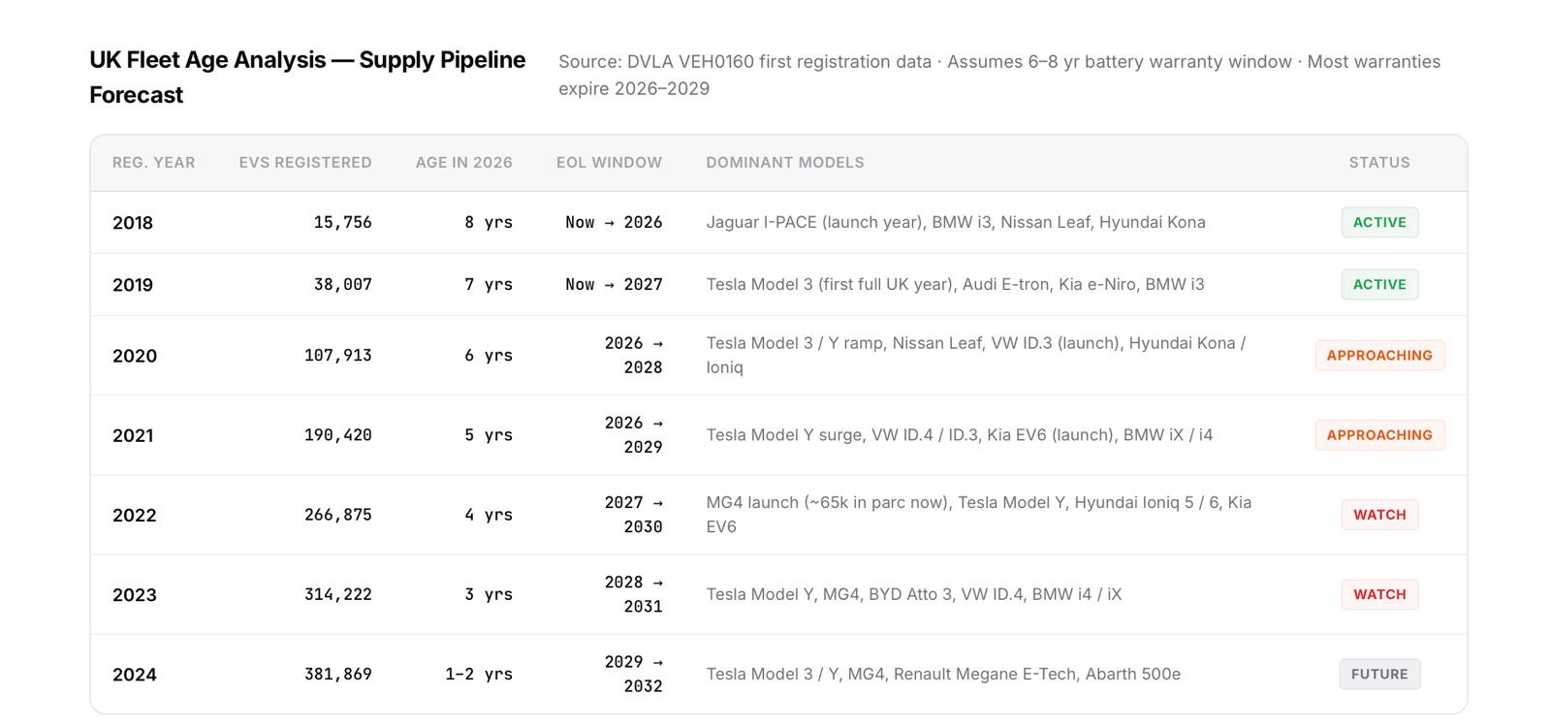Click the WATCH badge in the 2023 row
This screenshot has width=1551, height=727.
pyautogui.click(x=1378, y=594)
